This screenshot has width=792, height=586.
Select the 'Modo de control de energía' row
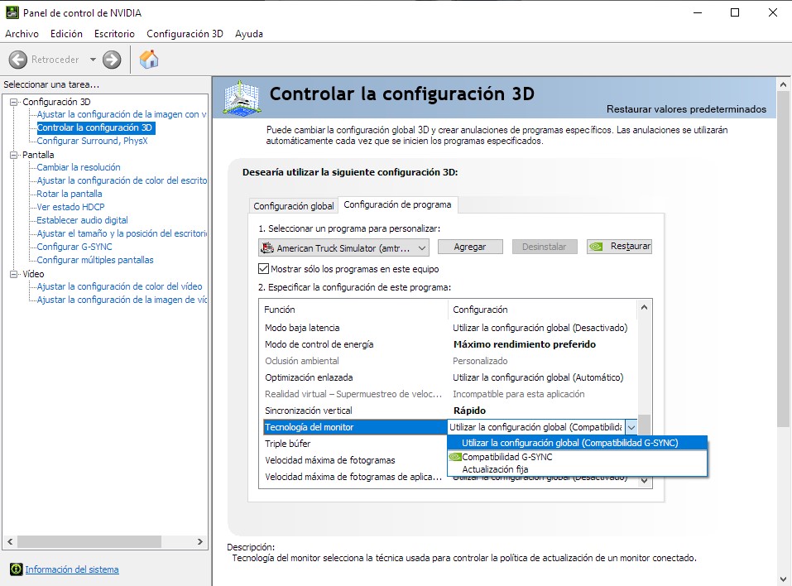(449, 344)
